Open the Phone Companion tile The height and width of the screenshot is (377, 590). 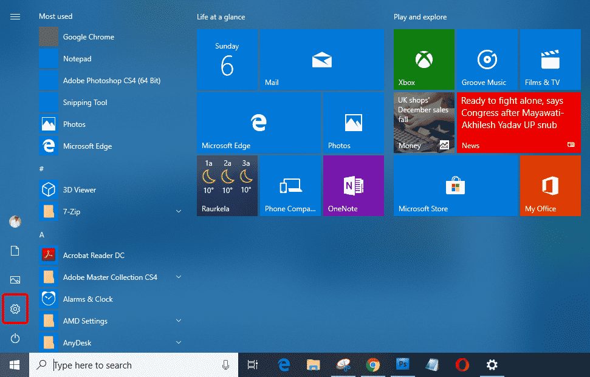[x=290, y=186]
